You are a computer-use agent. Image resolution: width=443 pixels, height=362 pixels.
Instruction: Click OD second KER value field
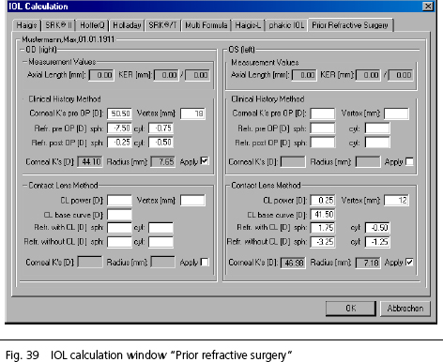pos(197,75)
